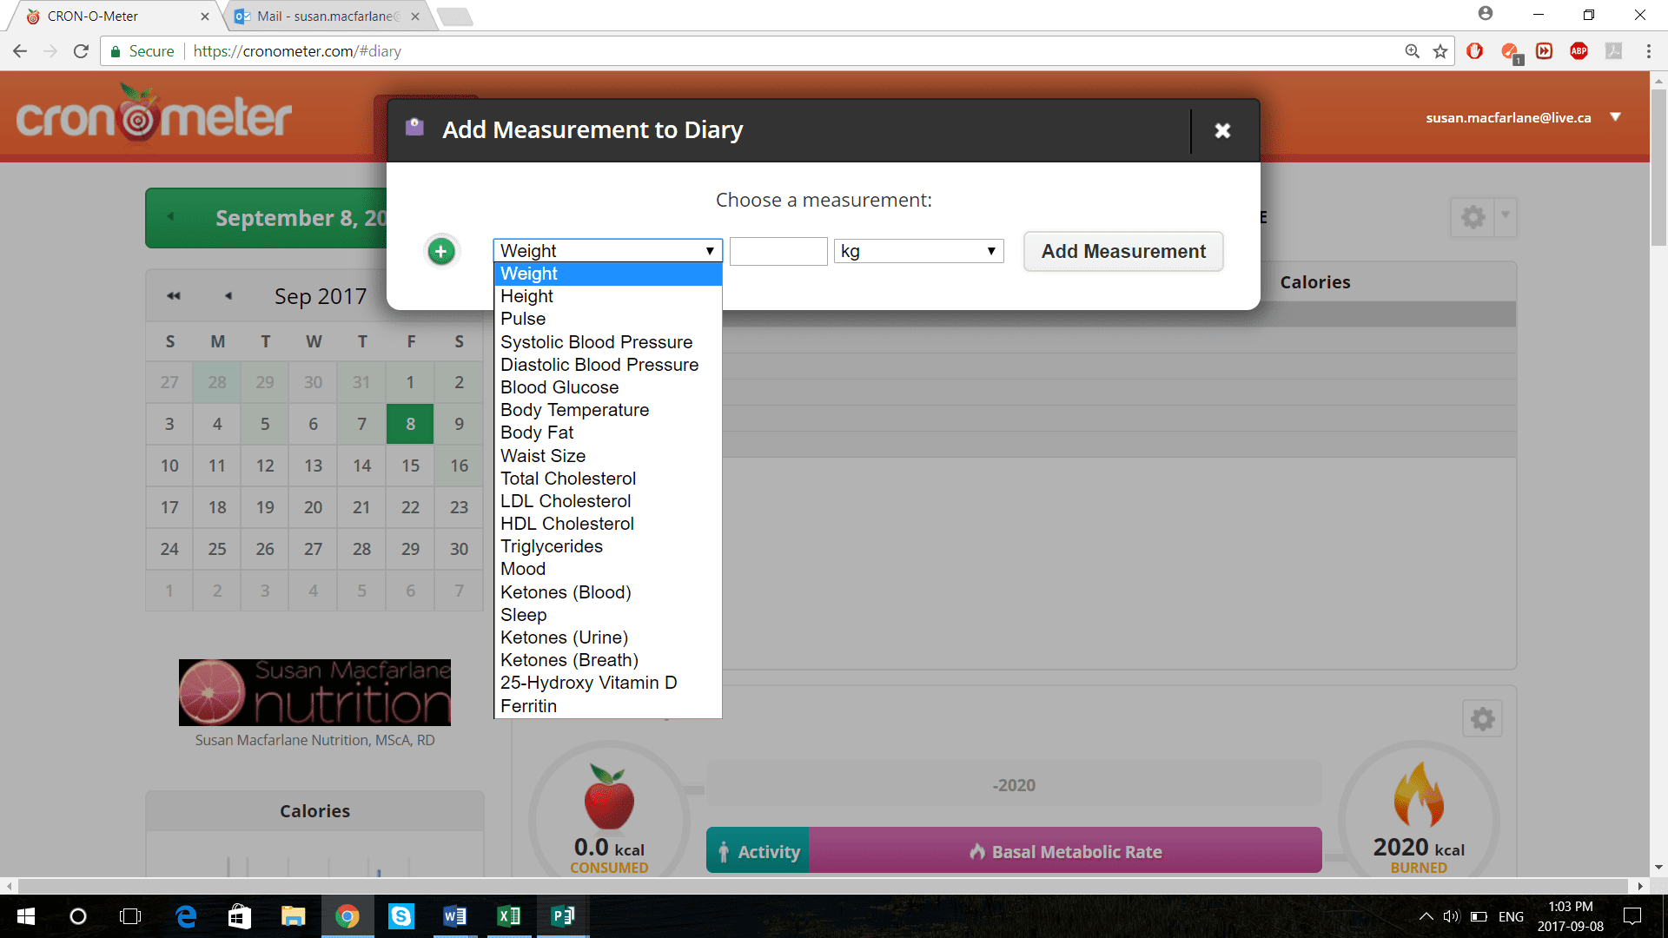Viewport: 1668px width, 938px height.
Task: Open the diary settings gear icon
Action: tap(1473, 217)
